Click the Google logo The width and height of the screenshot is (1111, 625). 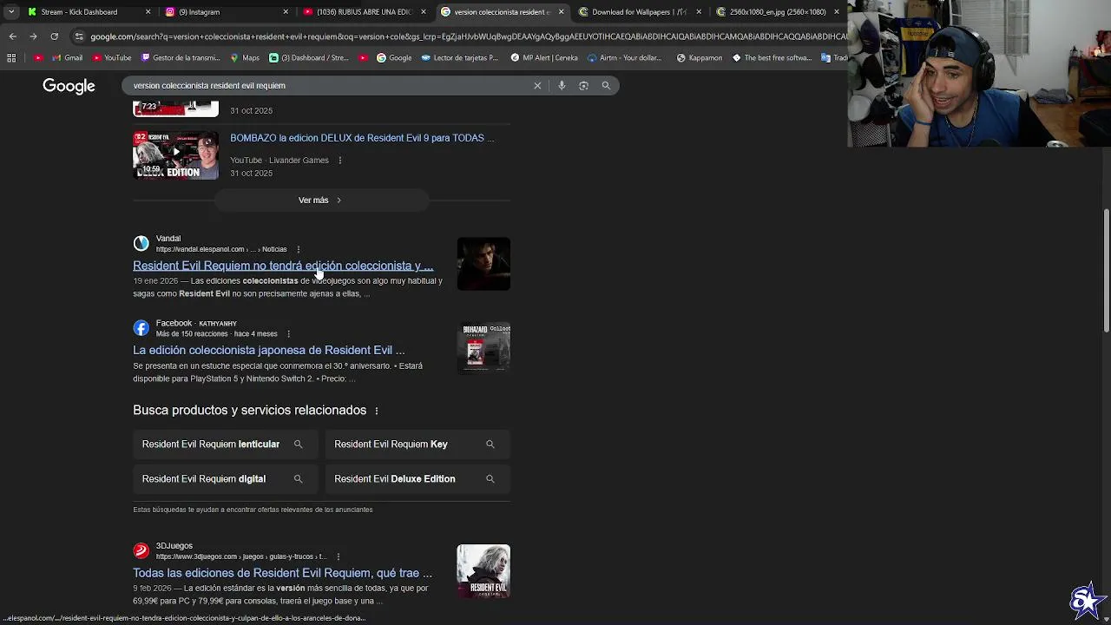69,86
